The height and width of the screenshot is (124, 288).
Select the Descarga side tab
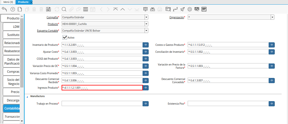tap(11, 100)
